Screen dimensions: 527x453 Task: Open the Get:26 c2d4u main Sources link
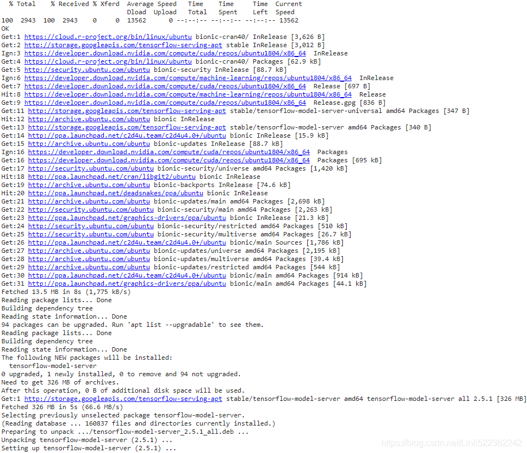click(x=127, y=242)
